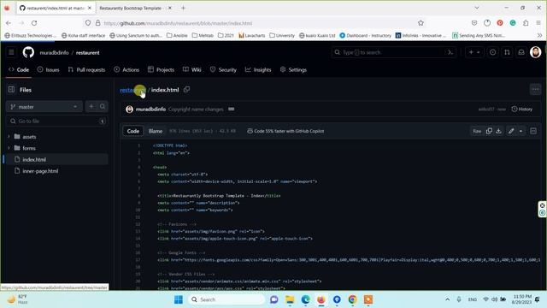The image size is (547, 308).
Task: Click Code 55% faster with GitHub Copilot
Action: pyautogui.click(x=285, y=131)
